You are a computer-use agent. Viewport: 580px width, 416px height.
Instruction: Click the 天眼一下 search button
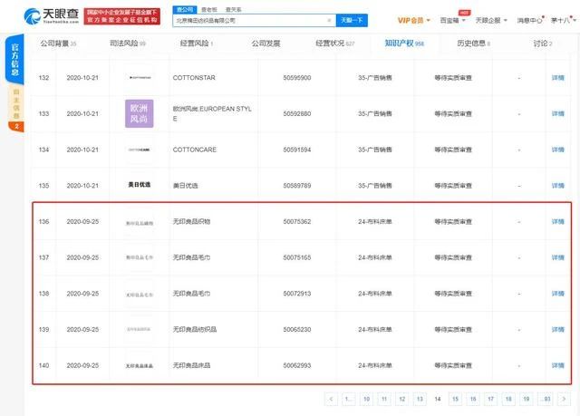coord(352,20)
